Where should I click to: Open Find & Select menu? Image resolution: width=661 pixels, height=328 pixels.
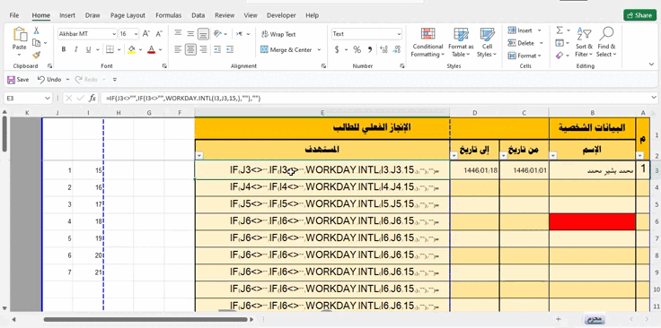(x=606, y=42)
